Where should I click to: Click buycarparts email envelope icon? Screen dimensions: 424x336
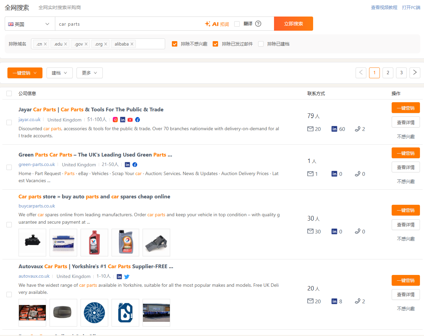point(310,231)
